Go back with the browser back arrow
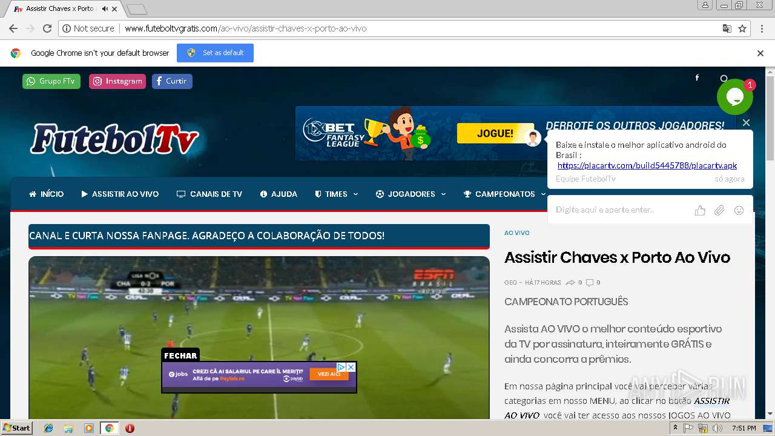775x436 pixels. tap(13, 28)
